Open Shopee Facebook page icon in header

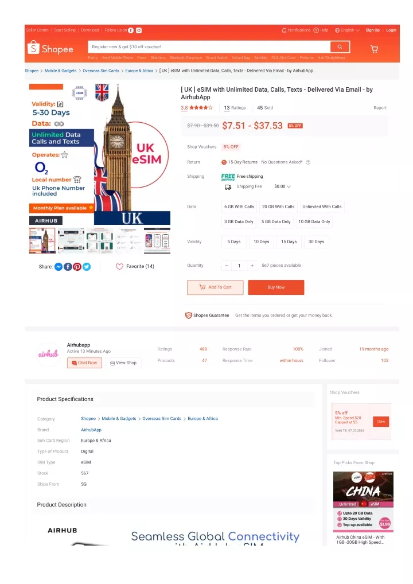click(131, 30)
